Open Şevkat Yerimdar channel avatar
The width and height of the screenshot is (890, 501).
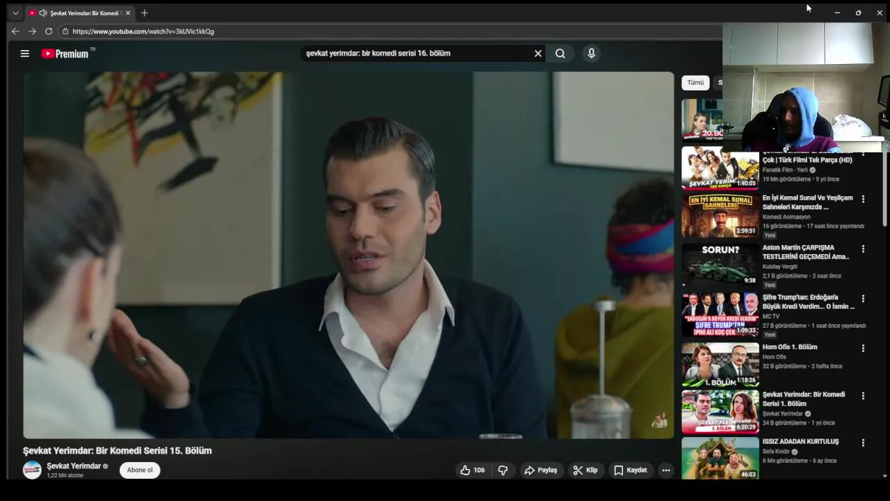click(32, 470)
